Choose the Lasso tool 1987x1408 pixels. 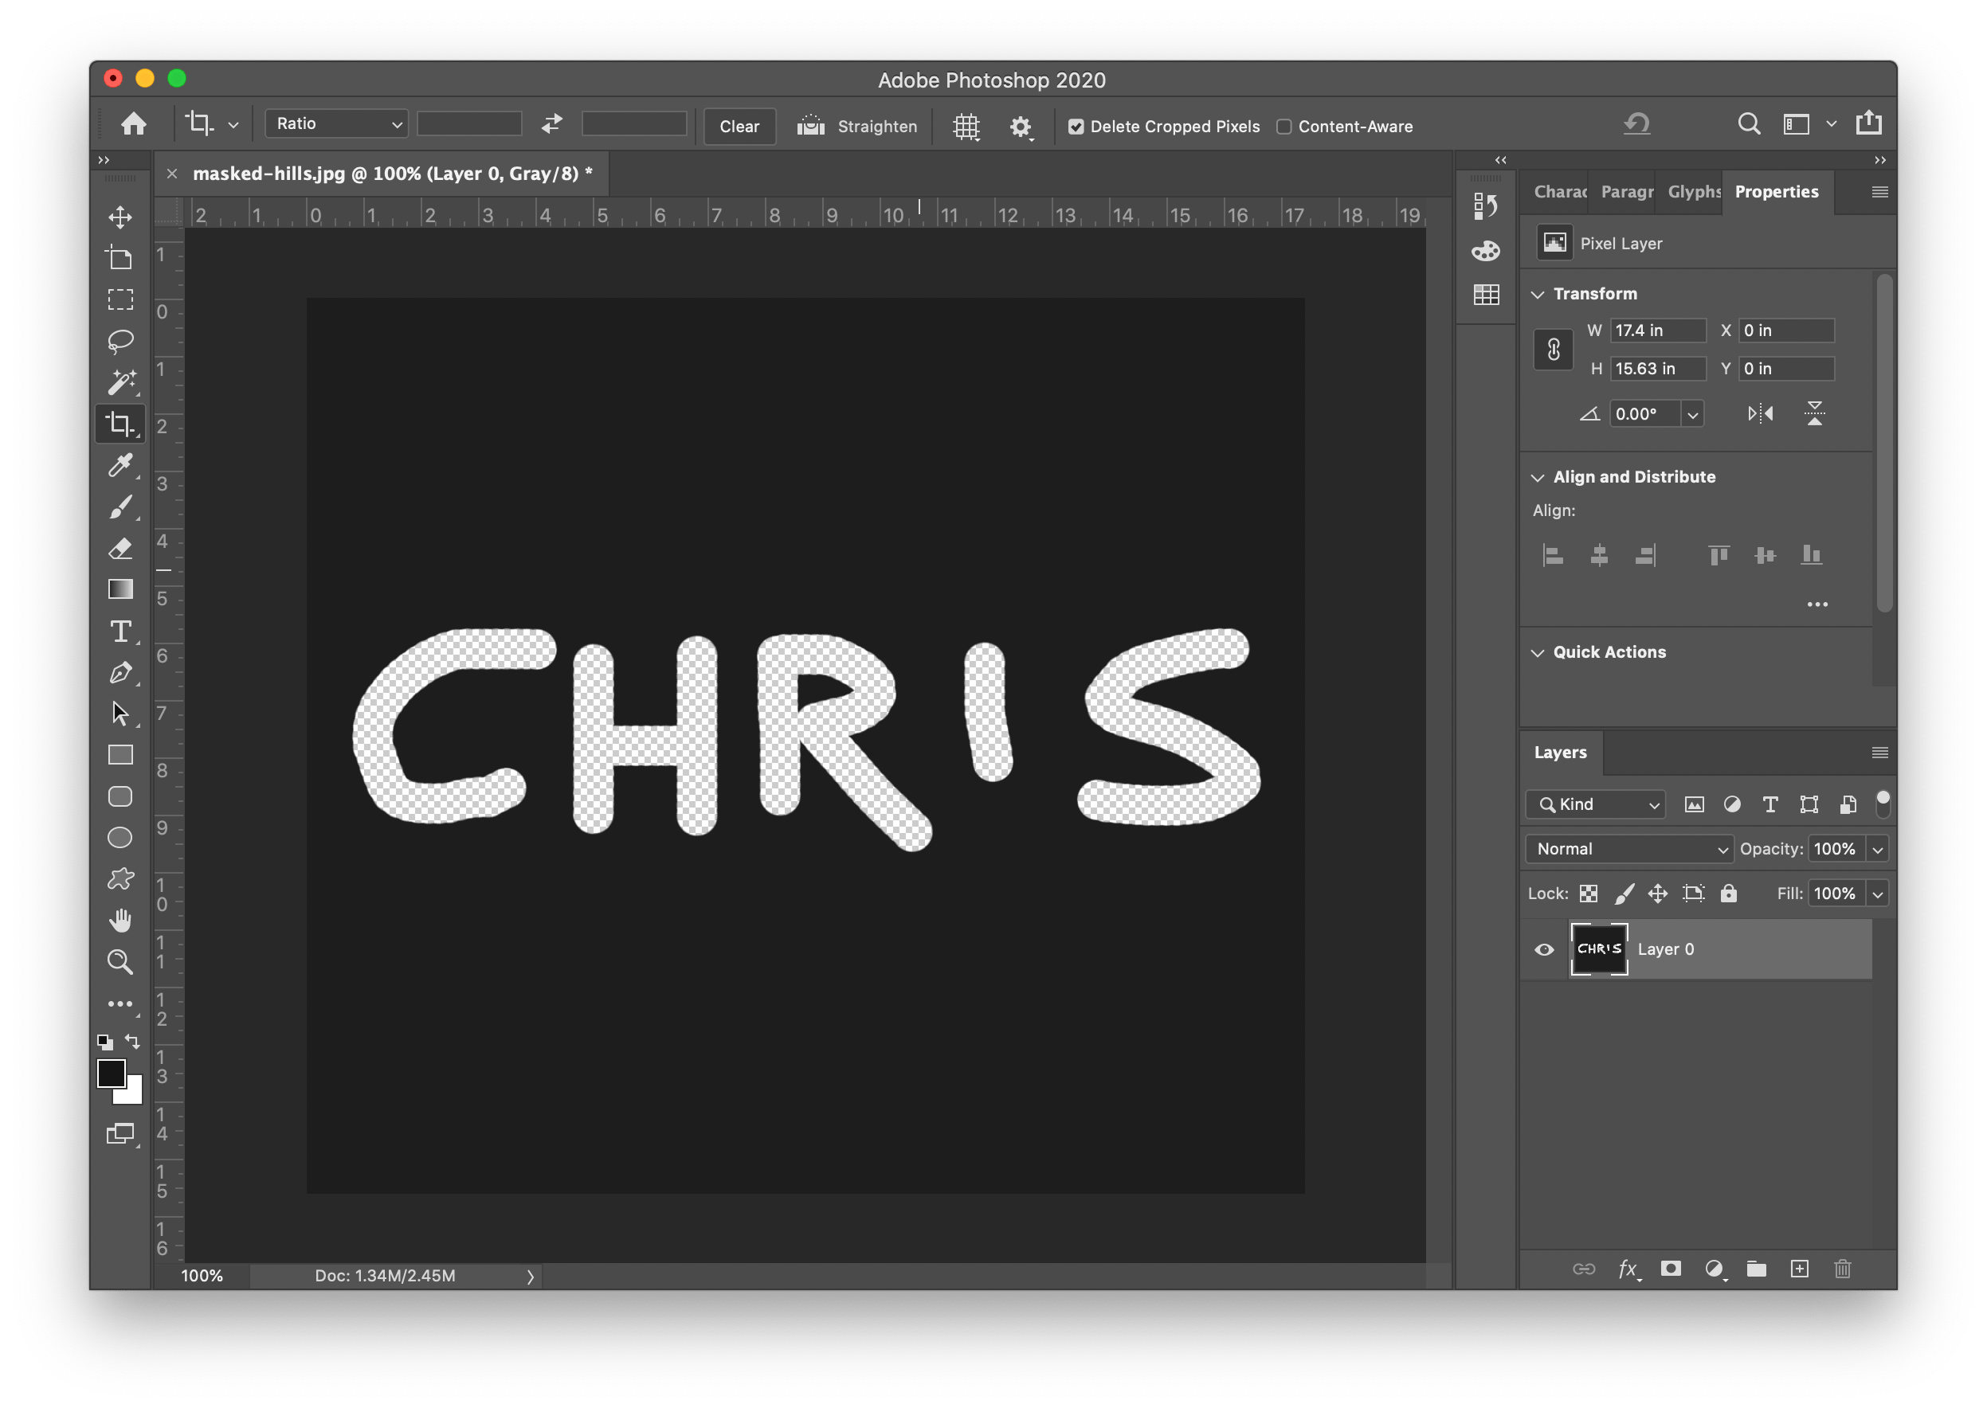120,341
